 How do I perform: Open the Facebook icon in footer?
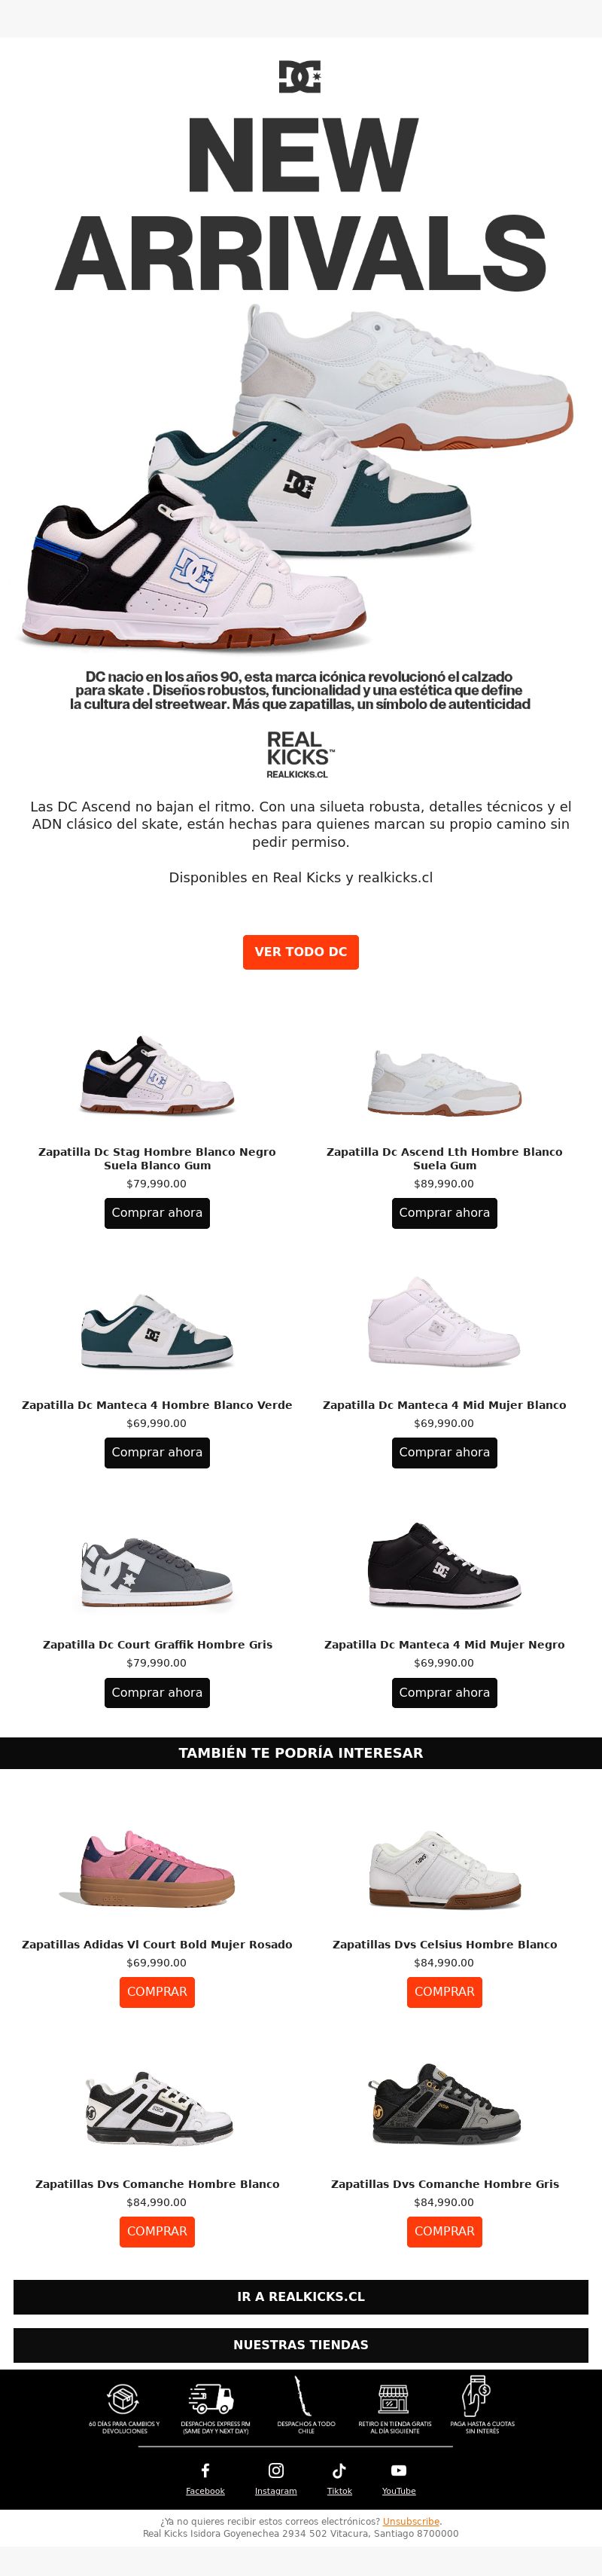205,2470
